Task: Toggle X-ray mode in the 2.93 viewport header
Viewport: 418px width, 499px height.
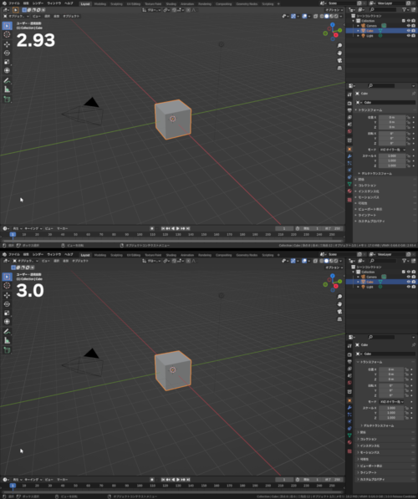Action: pos(315,16)
